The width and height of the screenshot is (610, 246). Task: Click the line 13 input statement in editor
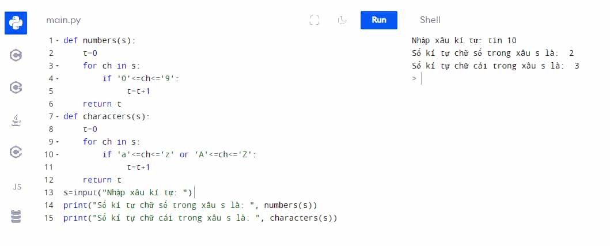pos(128,192)
